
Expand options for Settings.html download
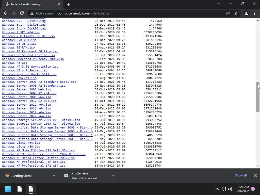[54, 176]
